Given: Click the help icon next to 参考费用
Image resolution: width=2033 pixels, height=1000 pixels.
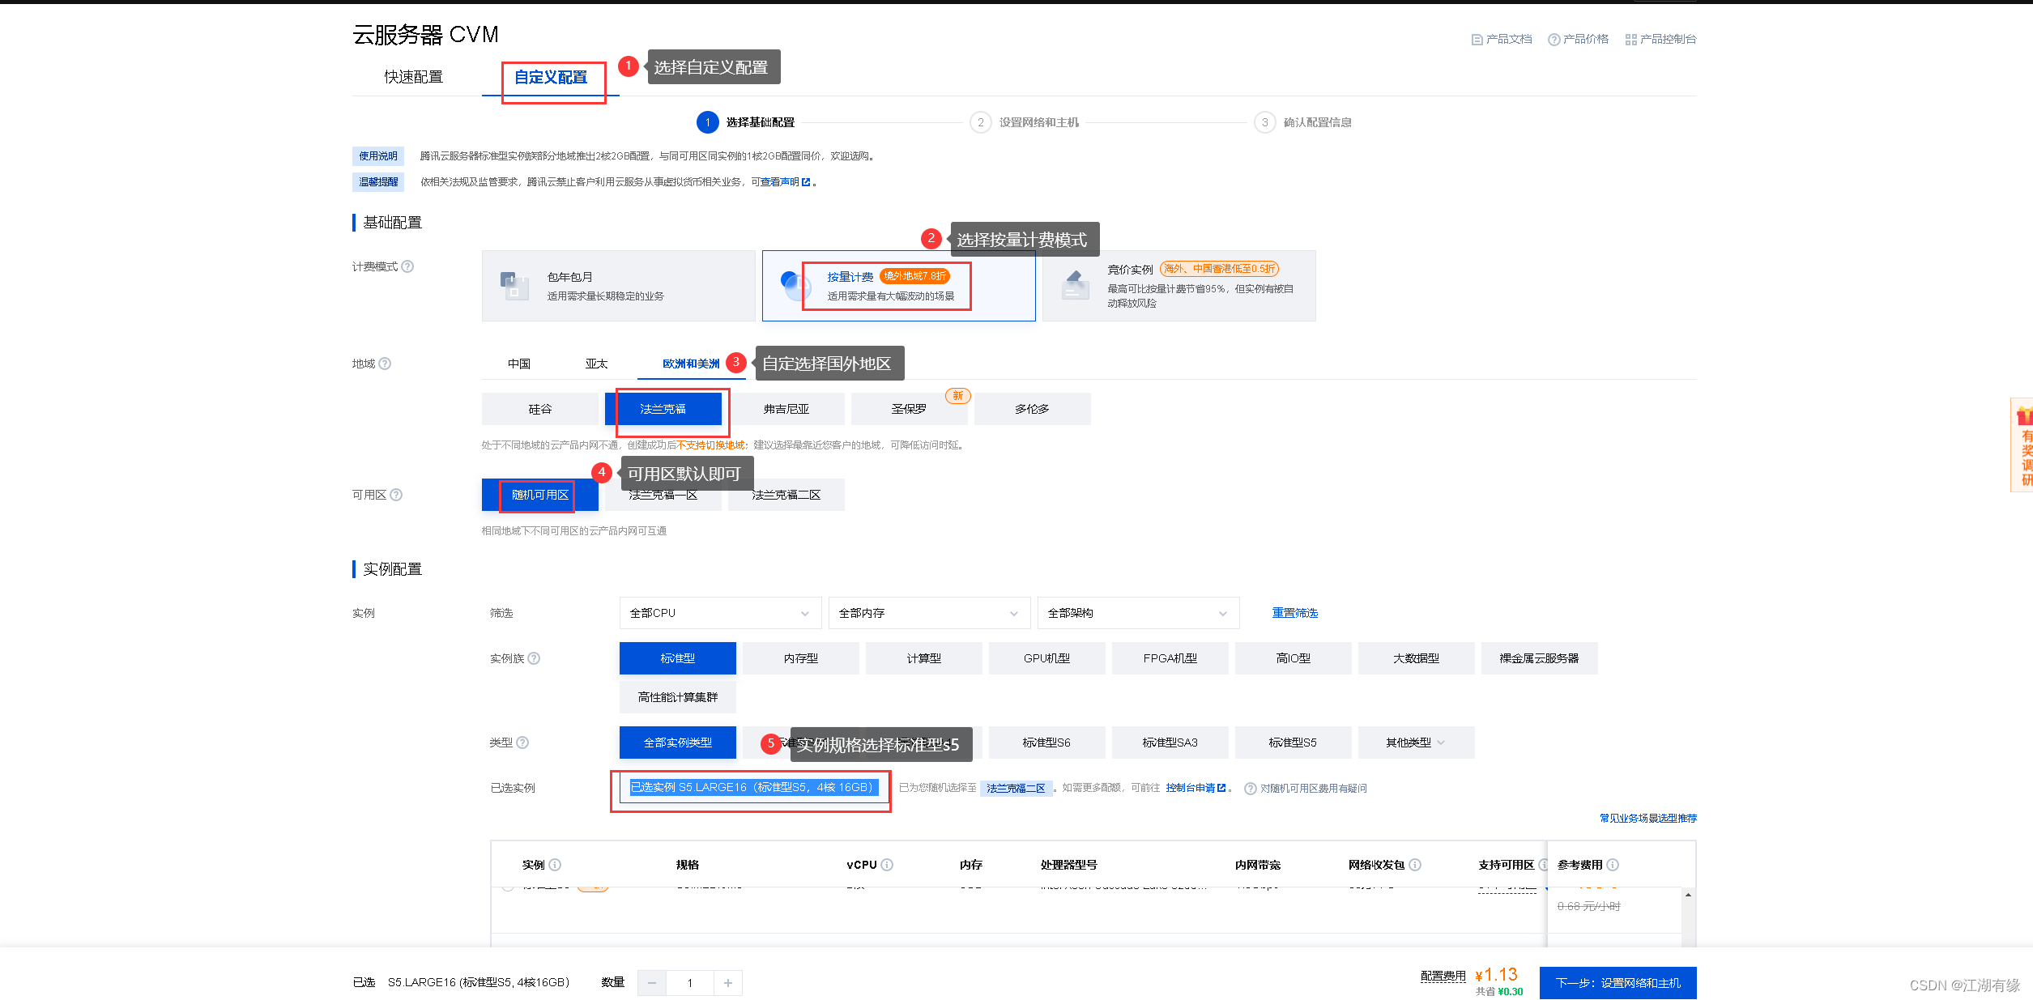Looking at the screenshot, I should (1612, 865).
